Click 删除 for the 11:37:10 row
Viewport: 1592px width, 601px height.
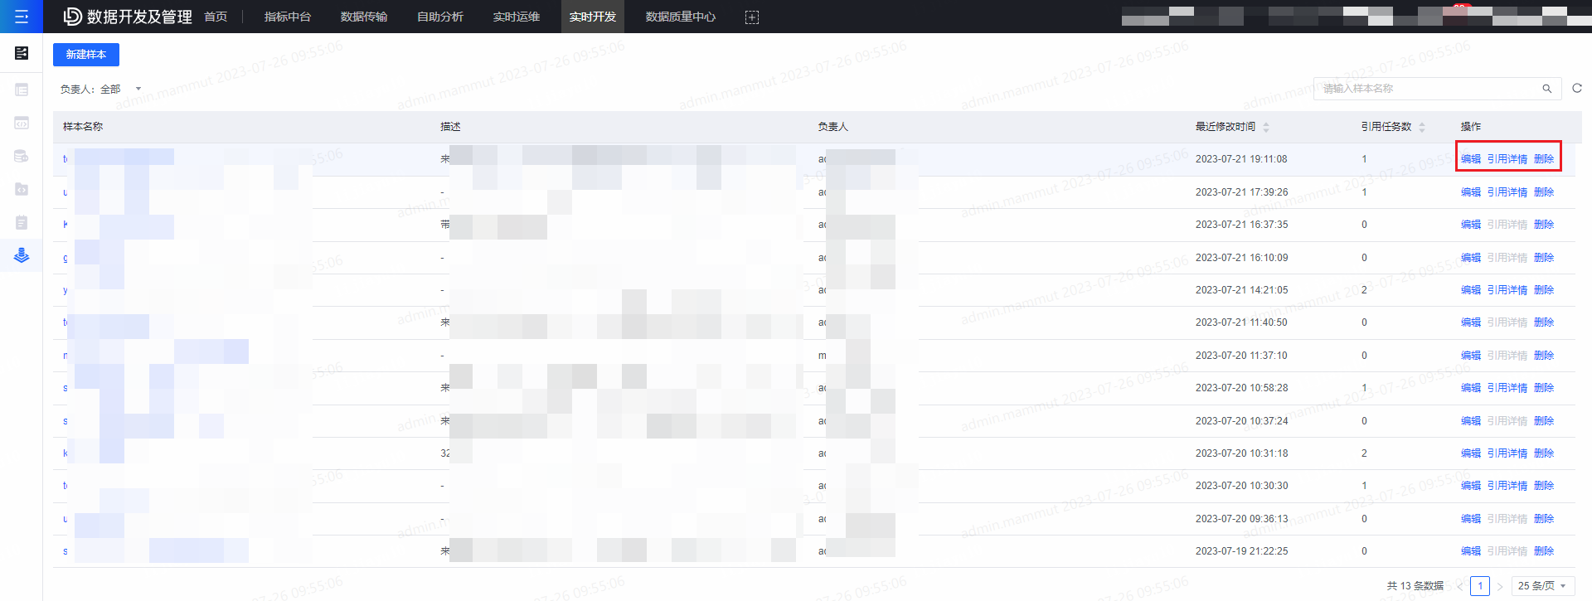click(1544, 356)
